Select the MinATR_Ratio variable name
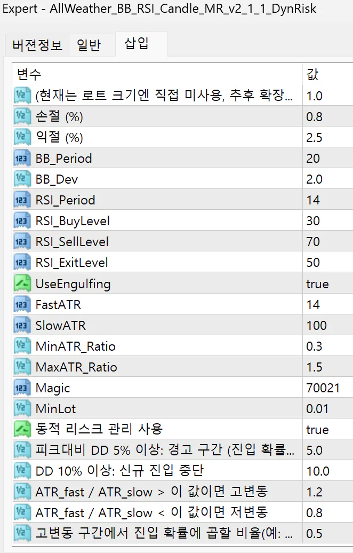353x553 pixels. [x=75, y=346]
